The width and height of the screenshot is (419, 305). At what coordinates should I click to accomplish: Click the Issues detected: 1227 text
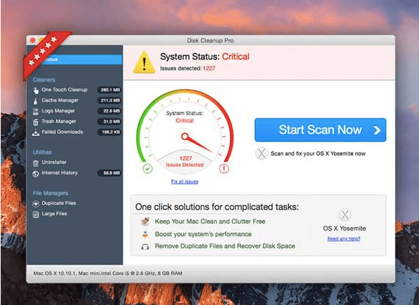(x=188, y=68)
